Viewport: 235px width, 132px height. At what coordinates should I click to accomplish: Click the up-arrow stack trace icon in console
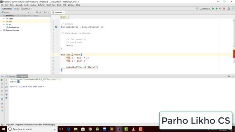(x=7, y=80)
